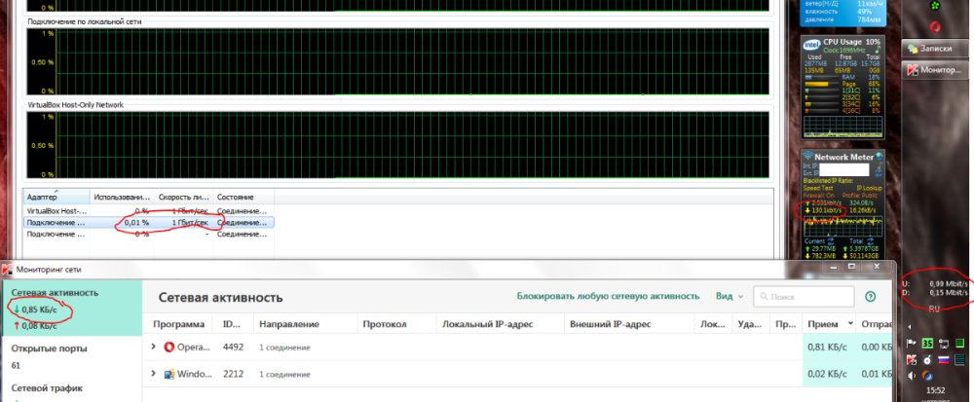The image size is (974, 402).
Task: Sort by the Внешний IP-адрес column header
Action: tap(611, 324)
